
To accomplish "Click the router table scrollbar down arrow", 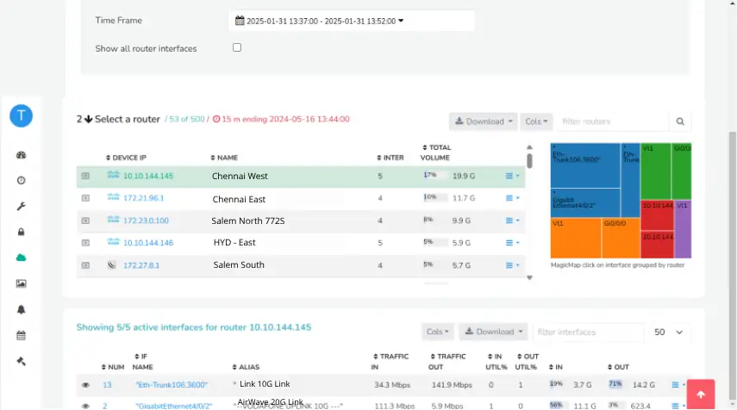I will click(530, 277).
